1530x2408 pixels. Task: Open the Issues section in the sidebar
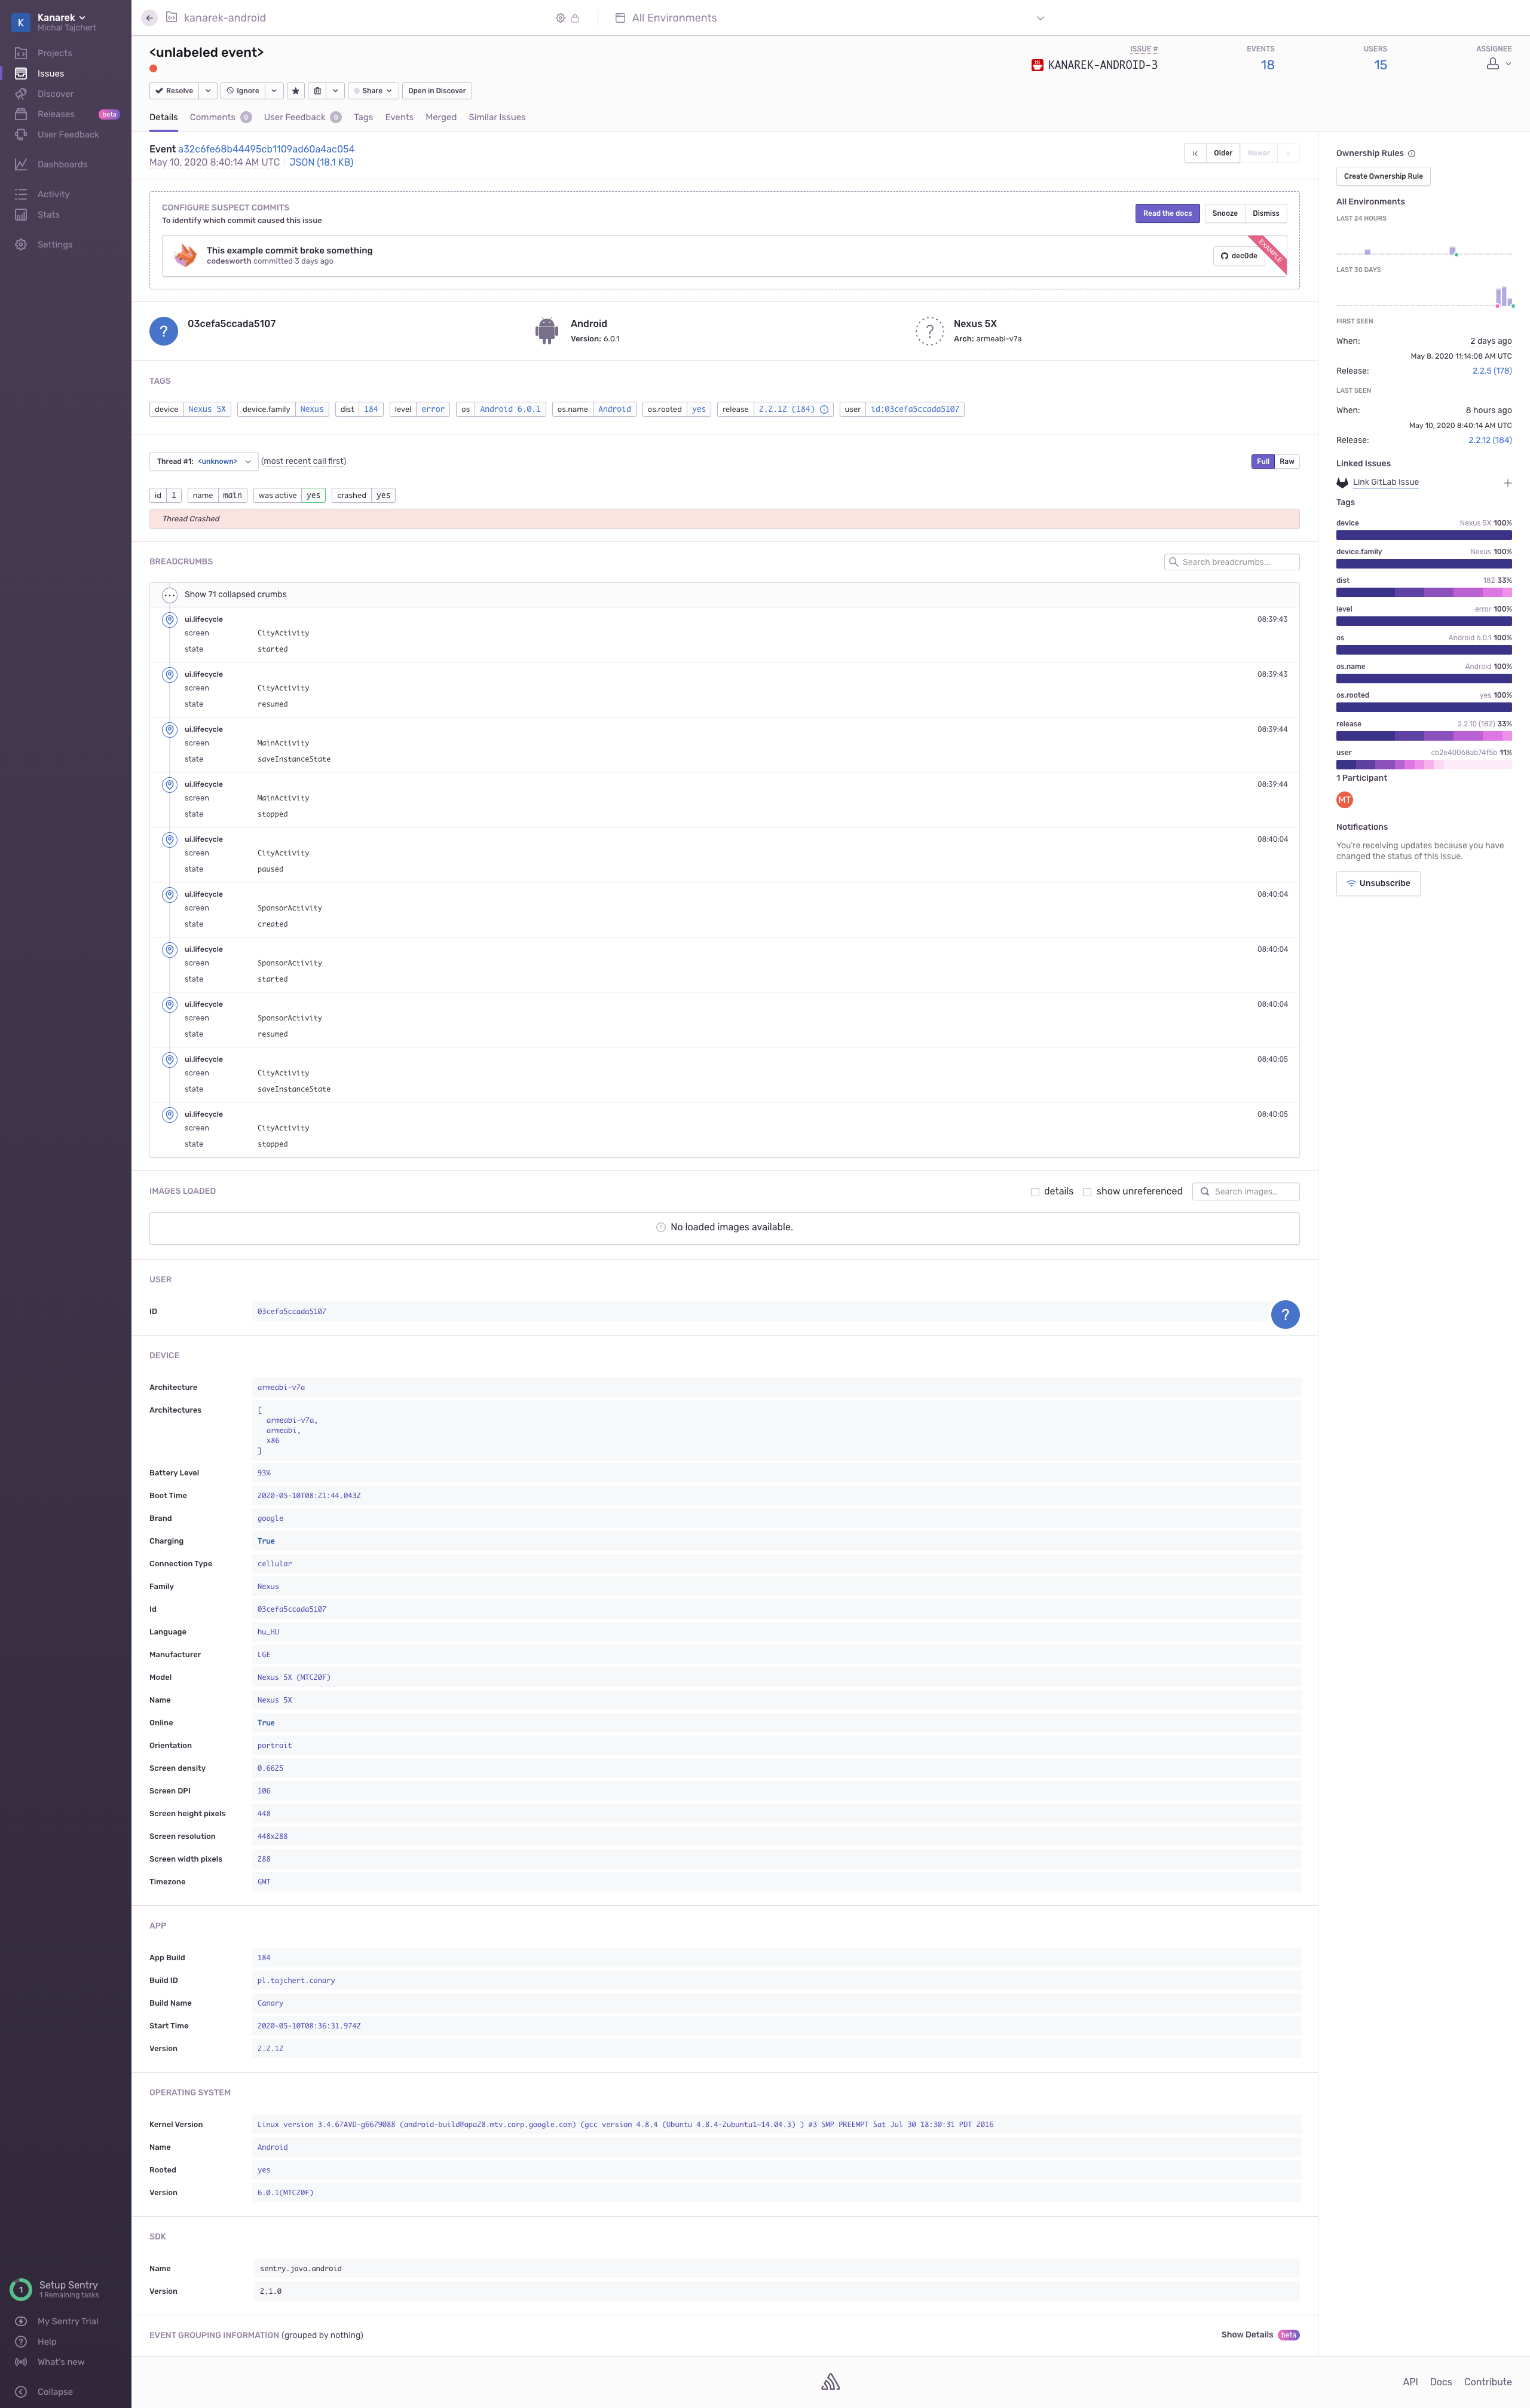pyautogui.click(x=50, y=72)
